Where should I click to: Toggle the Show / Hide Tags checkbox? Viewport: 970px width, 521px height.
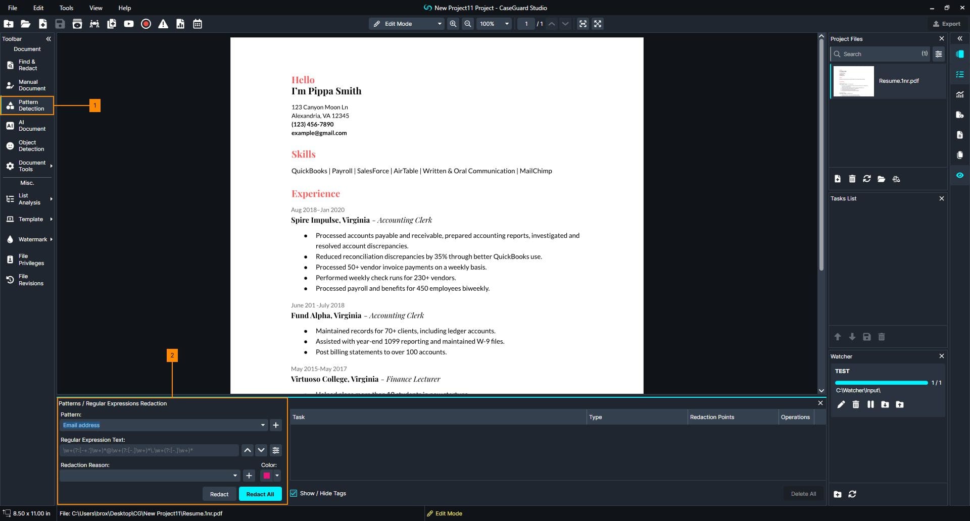[x=294, y=493]
